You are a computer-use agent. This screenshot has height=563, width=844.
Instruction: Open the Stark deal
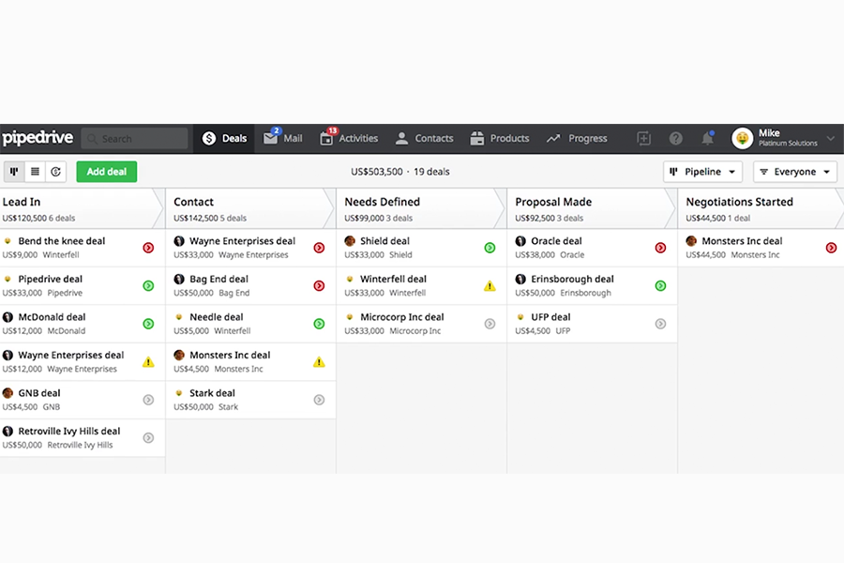click(250, 400)
